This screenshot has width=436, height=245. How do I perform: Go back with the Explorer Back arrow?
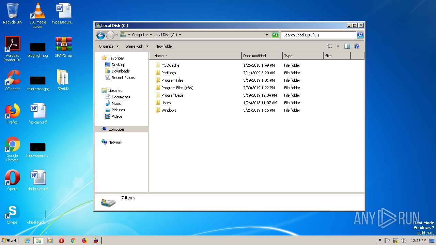click(100, 35)
